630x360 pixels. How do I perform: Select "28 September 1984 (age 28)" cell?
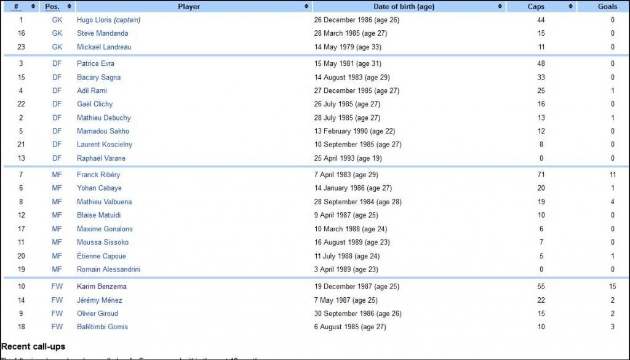(358, 202)
